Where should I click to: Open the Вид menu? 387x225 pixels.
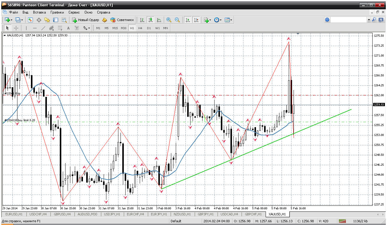[25, 12]
